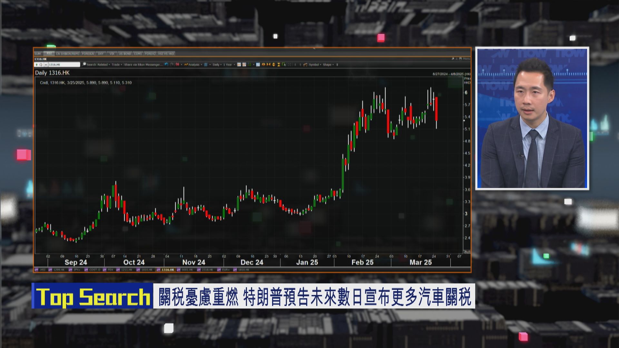Viewport: 619px width, 348px height.
Task: Click the Redo arrow icon
Action: (x=171, y=64)
